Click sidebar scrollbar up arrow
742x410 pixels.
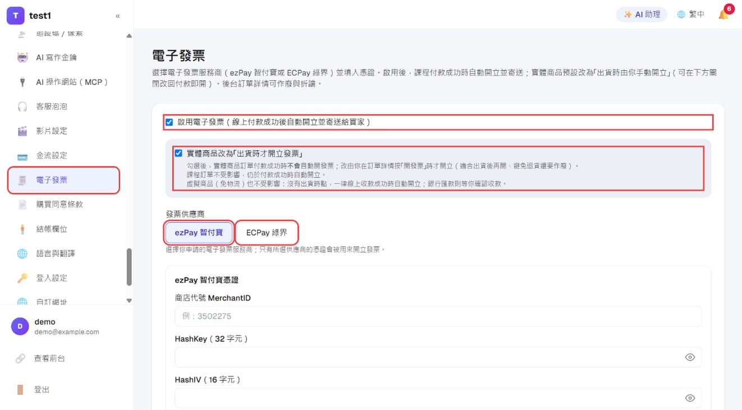[129, 36]
